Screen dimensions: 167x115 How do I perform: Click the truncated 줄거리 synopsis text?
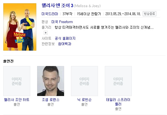(104, 28)
